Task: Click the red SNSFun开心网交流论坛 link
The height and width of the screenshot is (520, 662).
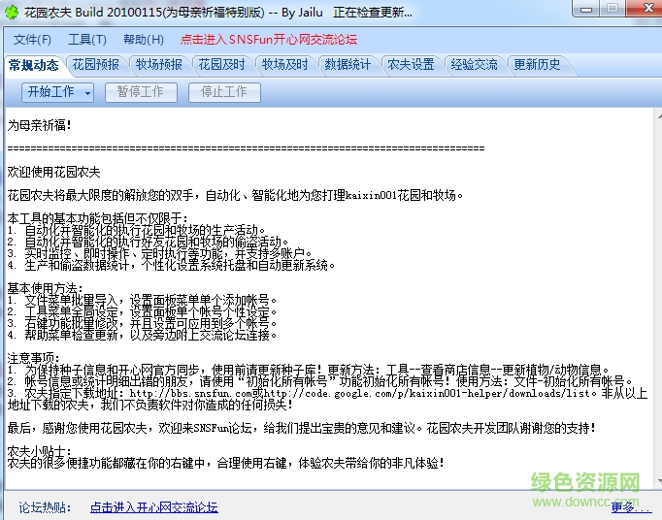Action: [x=269, y=40]
